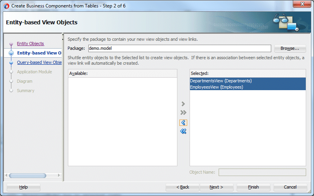Click the Package text field
Viewport: 314px width, 196px height.
tap(180, 48)
